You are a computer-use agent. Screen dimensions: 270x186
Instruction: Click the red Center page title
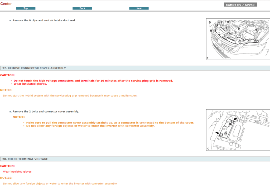[6, 4]
